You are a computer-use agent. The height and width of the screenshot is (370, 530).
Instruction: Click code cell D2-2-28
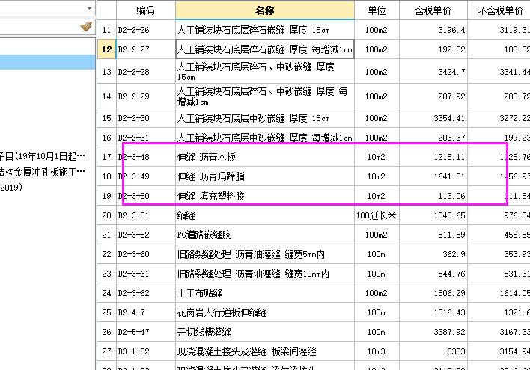click(x=146, y=72)
